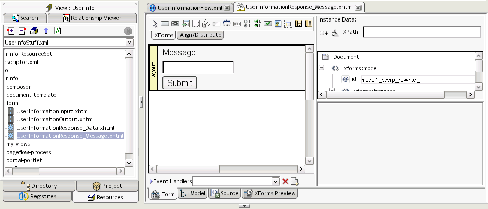
Task: Collapse the left panel splitter arrow
Action: coord(141,102)
